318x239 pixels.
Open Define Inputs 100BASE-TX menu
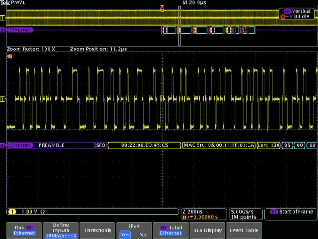(x=61, y=230)
